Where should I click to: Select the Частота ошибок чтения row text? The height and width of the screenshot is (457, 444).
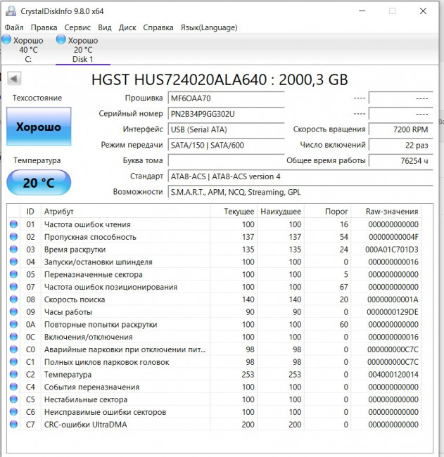tap(87, 224)
